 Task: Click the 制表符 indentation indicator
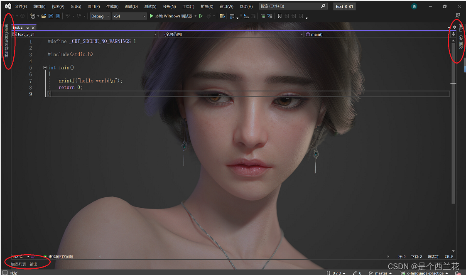(x=433, y=257)
